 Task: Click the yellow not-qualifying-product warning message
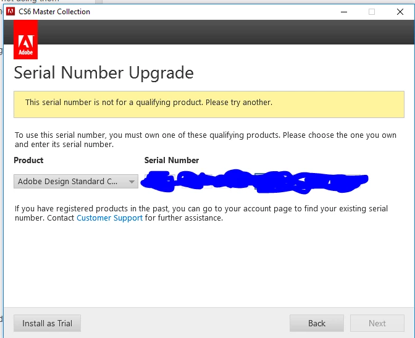coord(209,104)
